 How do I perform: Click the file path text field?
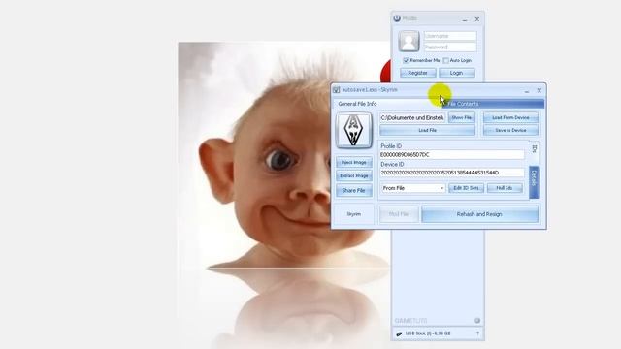(412, 117)
